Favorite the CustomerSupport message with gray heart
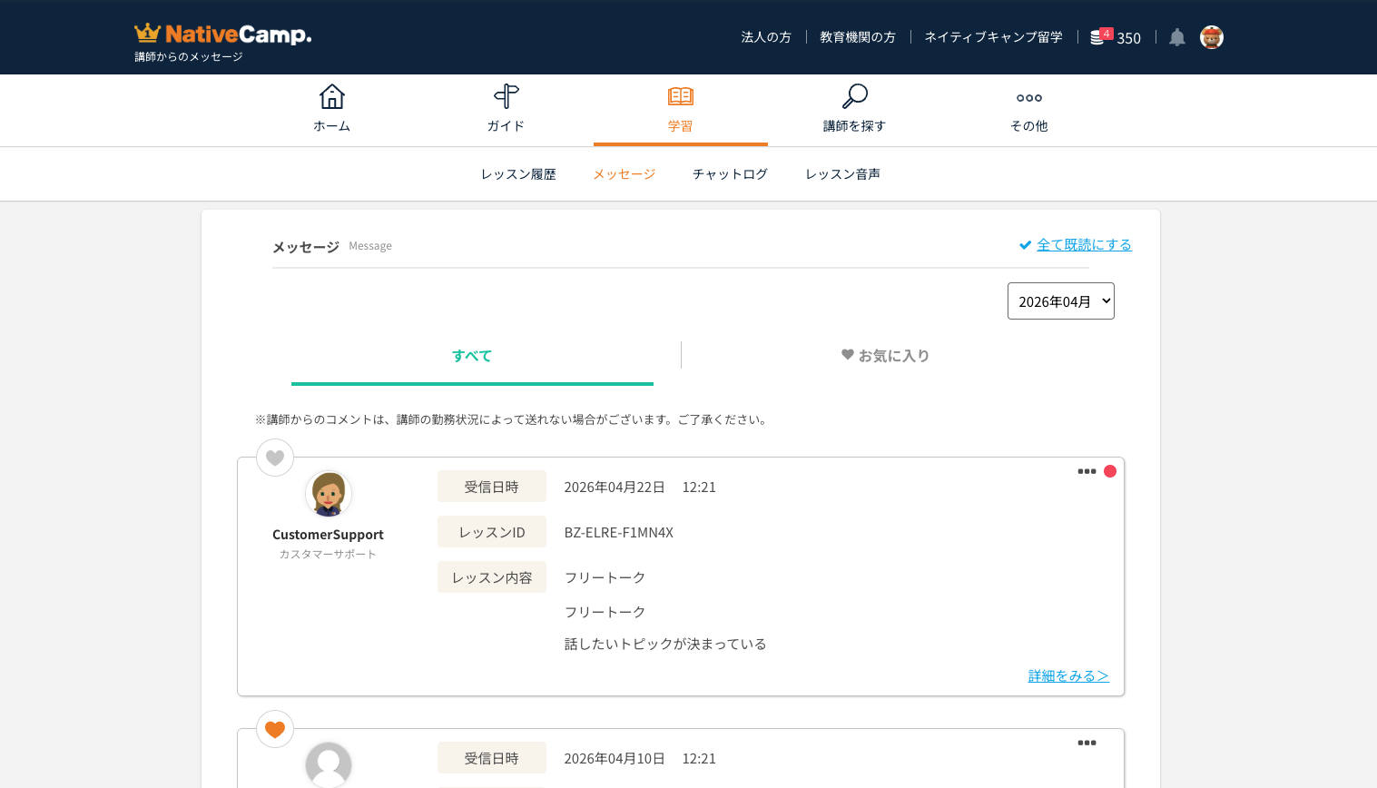1377x788 pixels. 275,458
